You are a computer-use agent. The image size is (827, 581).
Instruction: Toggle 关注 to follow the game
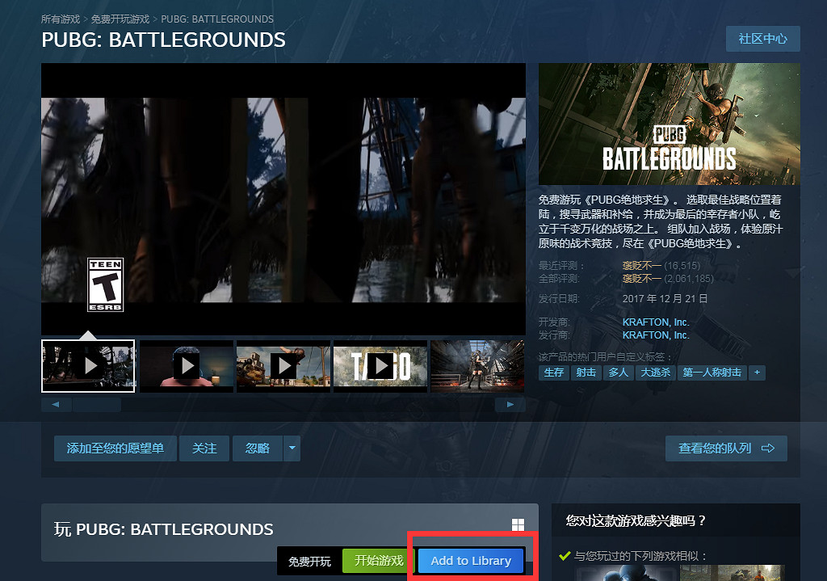[x=204, y=448]
